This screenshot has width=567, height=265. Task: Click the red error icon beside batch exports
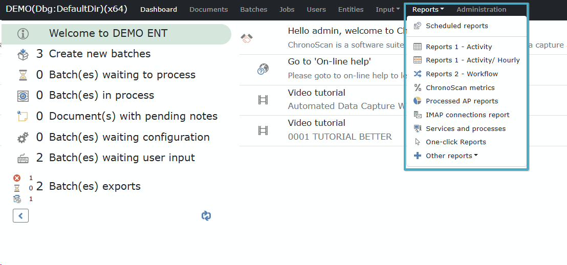[x=17, y=178]
